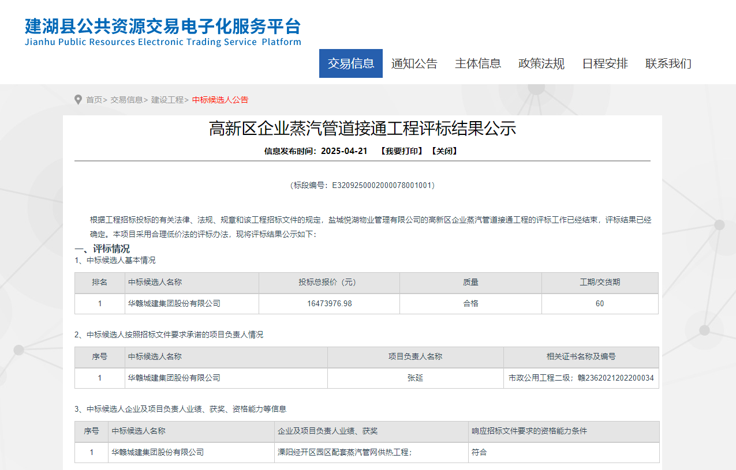The image size is (736, 470).
Task: Click the 符合 qualification cell
Action: [564, 453]
